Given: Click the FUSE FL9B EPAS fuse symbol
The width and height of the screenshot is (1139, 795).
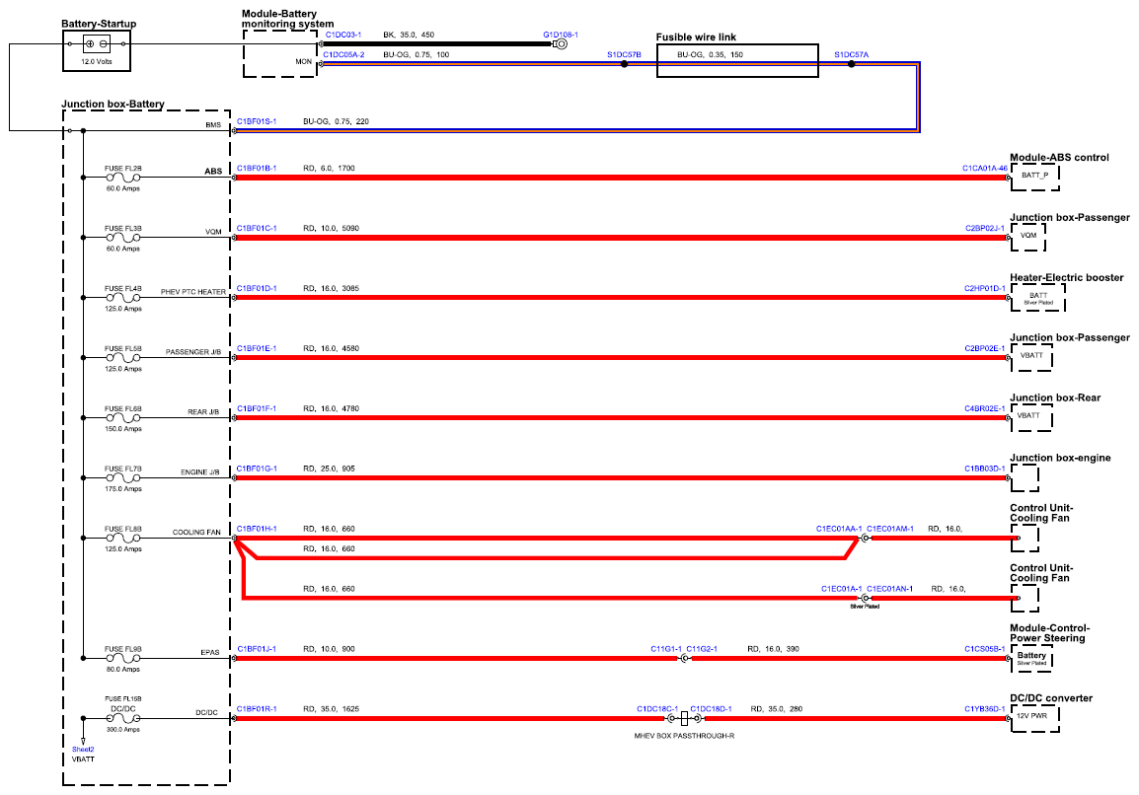Looking at the screenshot, I should click(x=122, y=659).
